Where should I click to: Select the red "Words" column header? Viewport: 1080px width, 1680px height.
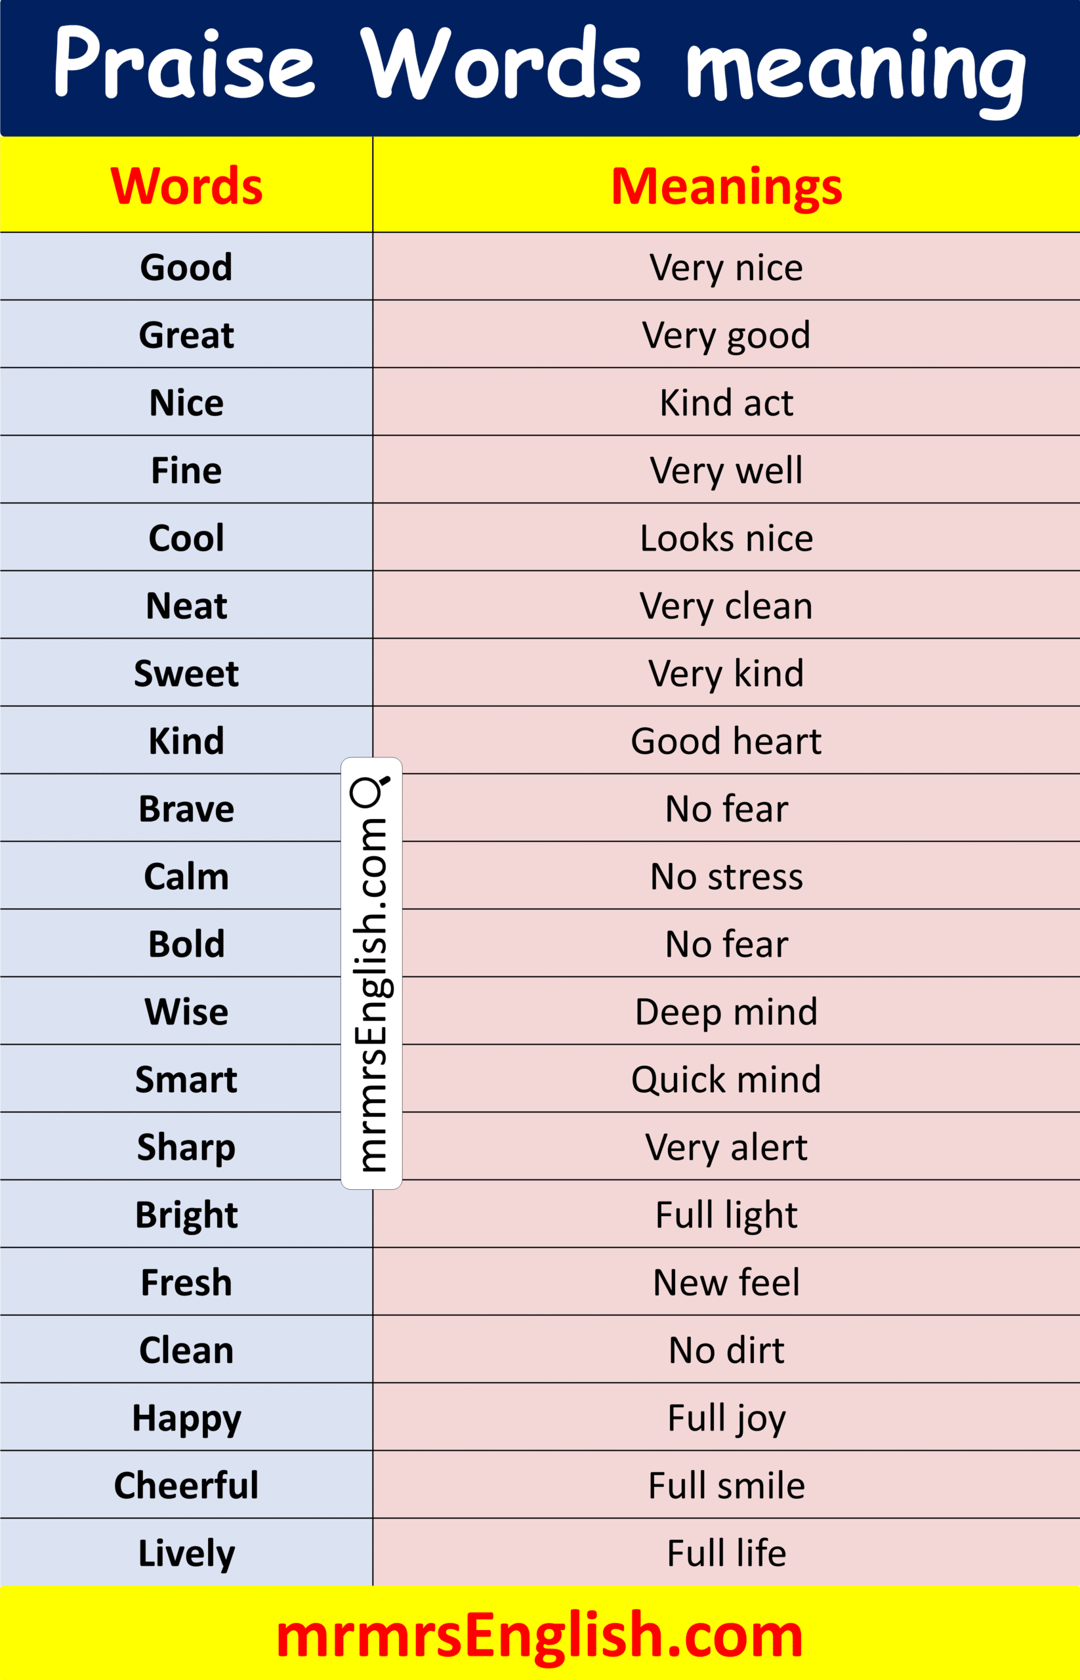coord(186,186)
